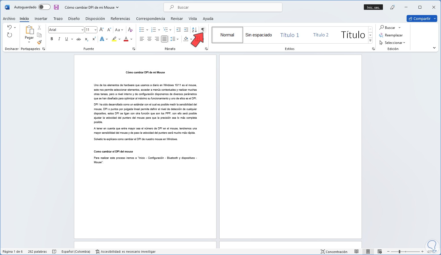Apply the Sin espaciado style
Screen dimensions: 441x255
259,35
